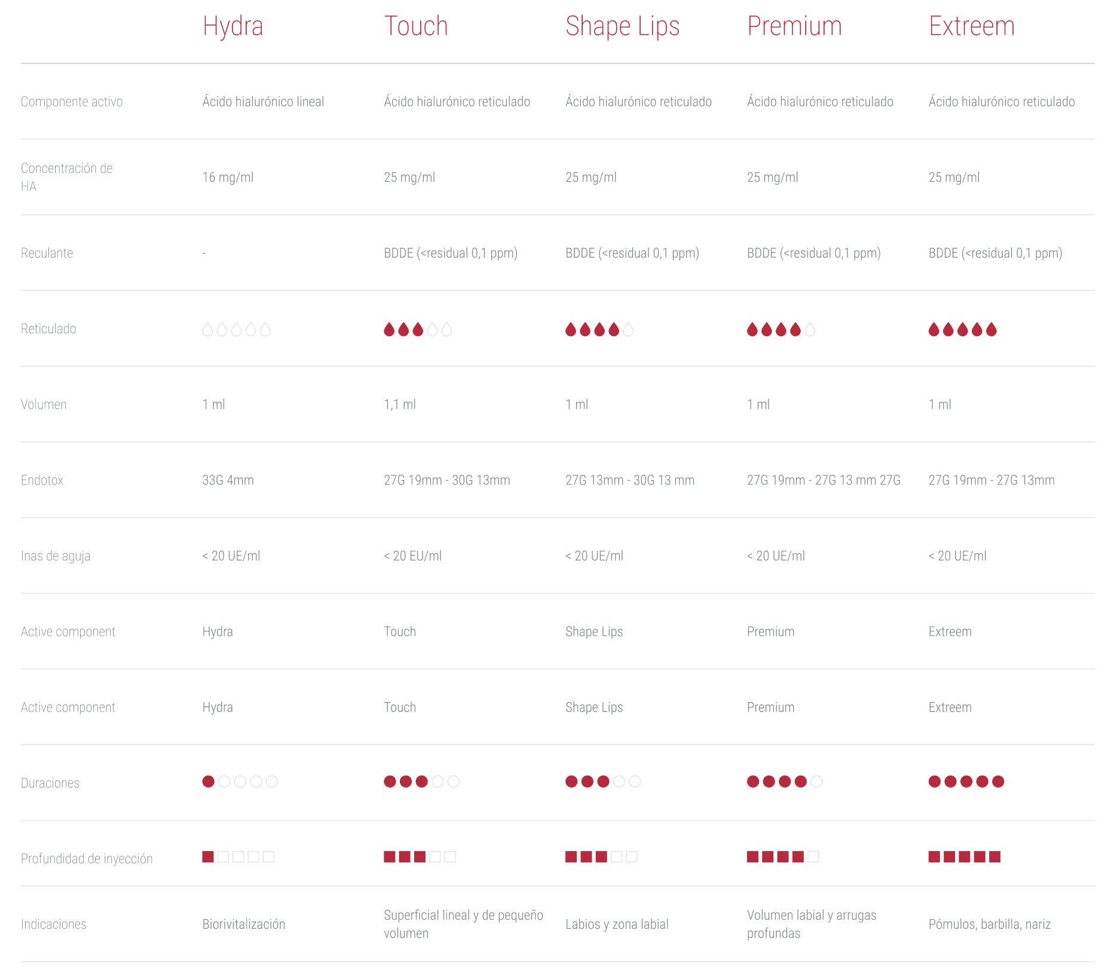Select the Reticulado drops under Shape Lips
The image size is (1114, 976).
click(x=599, y=329)
